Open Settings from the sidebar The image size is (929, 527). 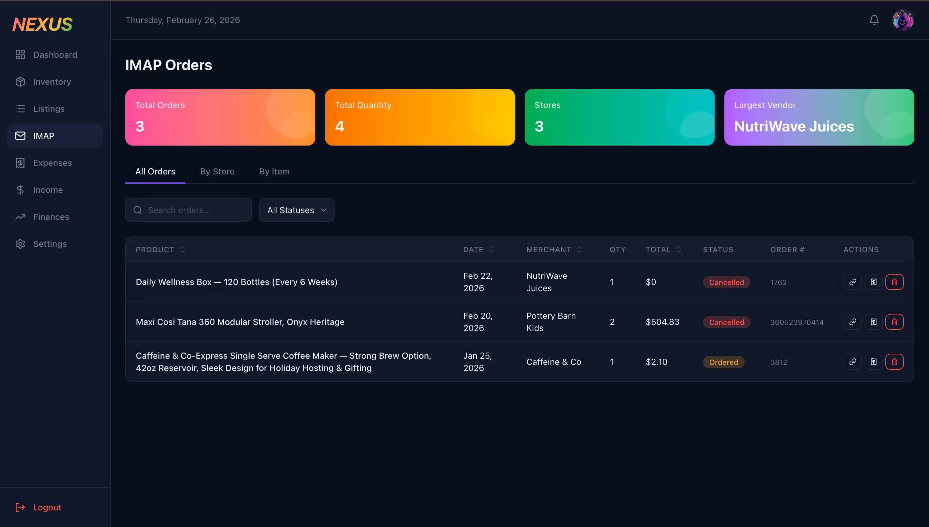[49, 244]
